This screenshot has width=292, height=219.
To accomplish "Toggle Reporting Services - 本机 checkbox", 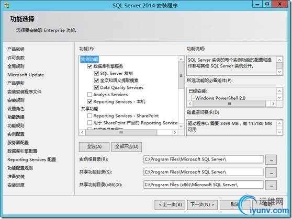I will (90, 101).
